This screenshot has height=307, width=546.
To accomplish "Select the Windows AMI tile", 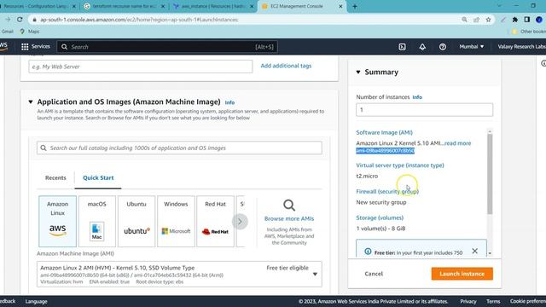I will pyautogui.click(x=176, y=222).
